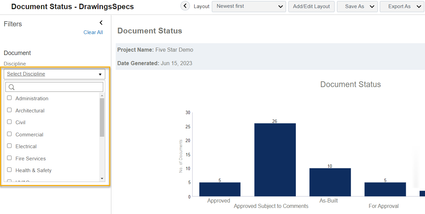Click the 'As-Built' axis label
Screen dimensions: 425x214
click(329, 201)
